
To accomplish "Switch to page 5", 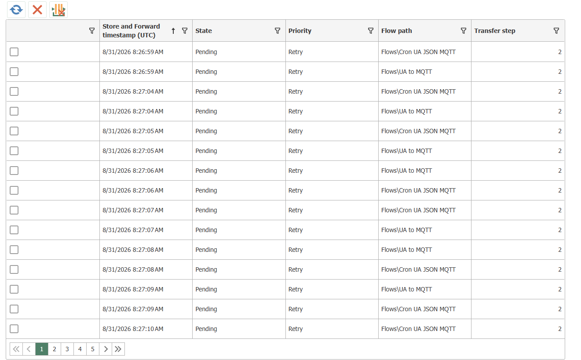I will tap(93, 349).
